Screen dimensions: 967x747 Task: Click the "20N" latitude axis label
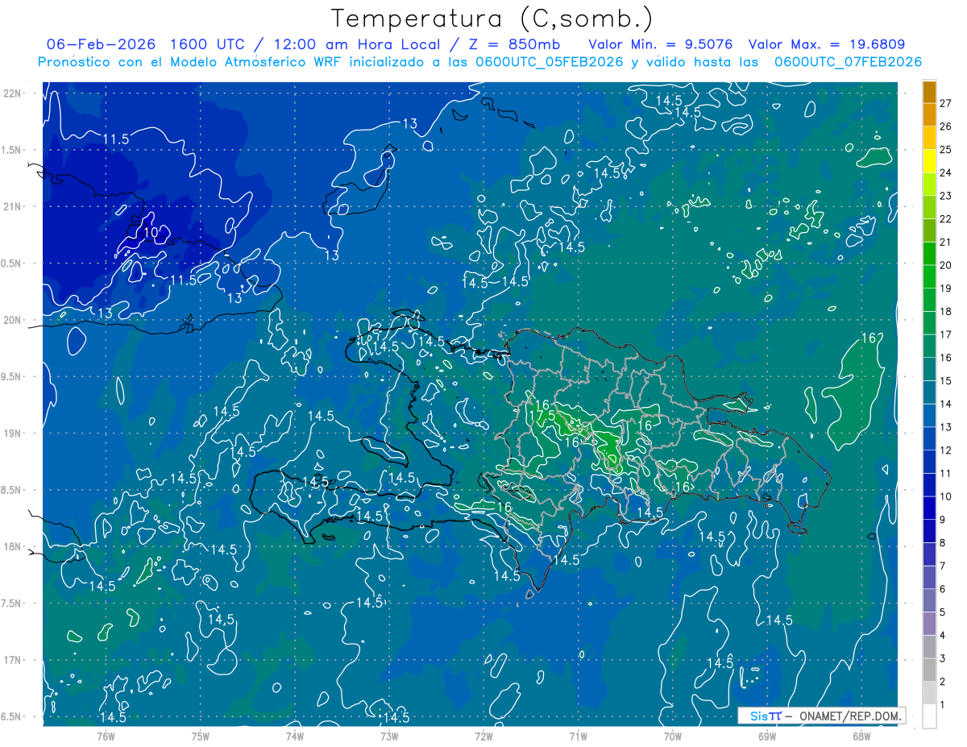[14, 320]
